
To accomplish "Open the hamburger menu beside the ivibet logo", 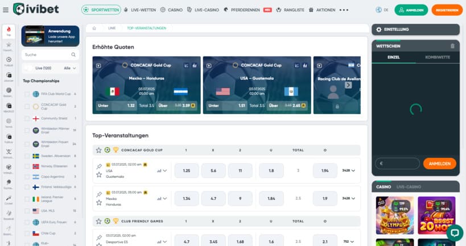I will [5, 10].
